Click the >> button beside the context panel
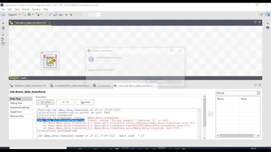Viewport: 271px width, 152px height. coord(210,114)
